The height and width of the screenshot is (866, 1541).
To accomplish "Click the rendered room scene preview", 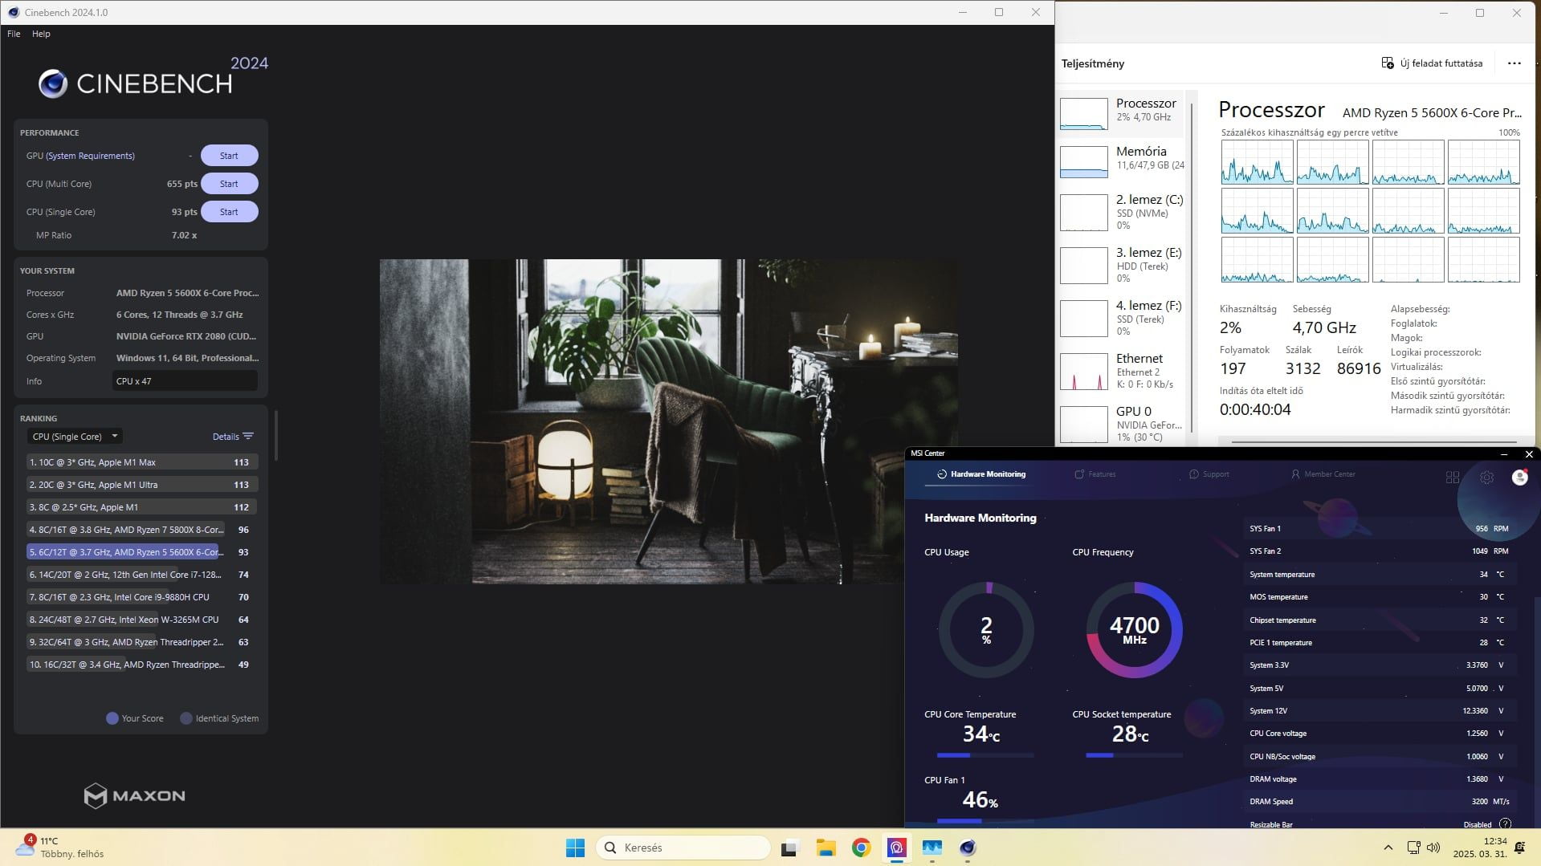I will (x=668, y=421).
